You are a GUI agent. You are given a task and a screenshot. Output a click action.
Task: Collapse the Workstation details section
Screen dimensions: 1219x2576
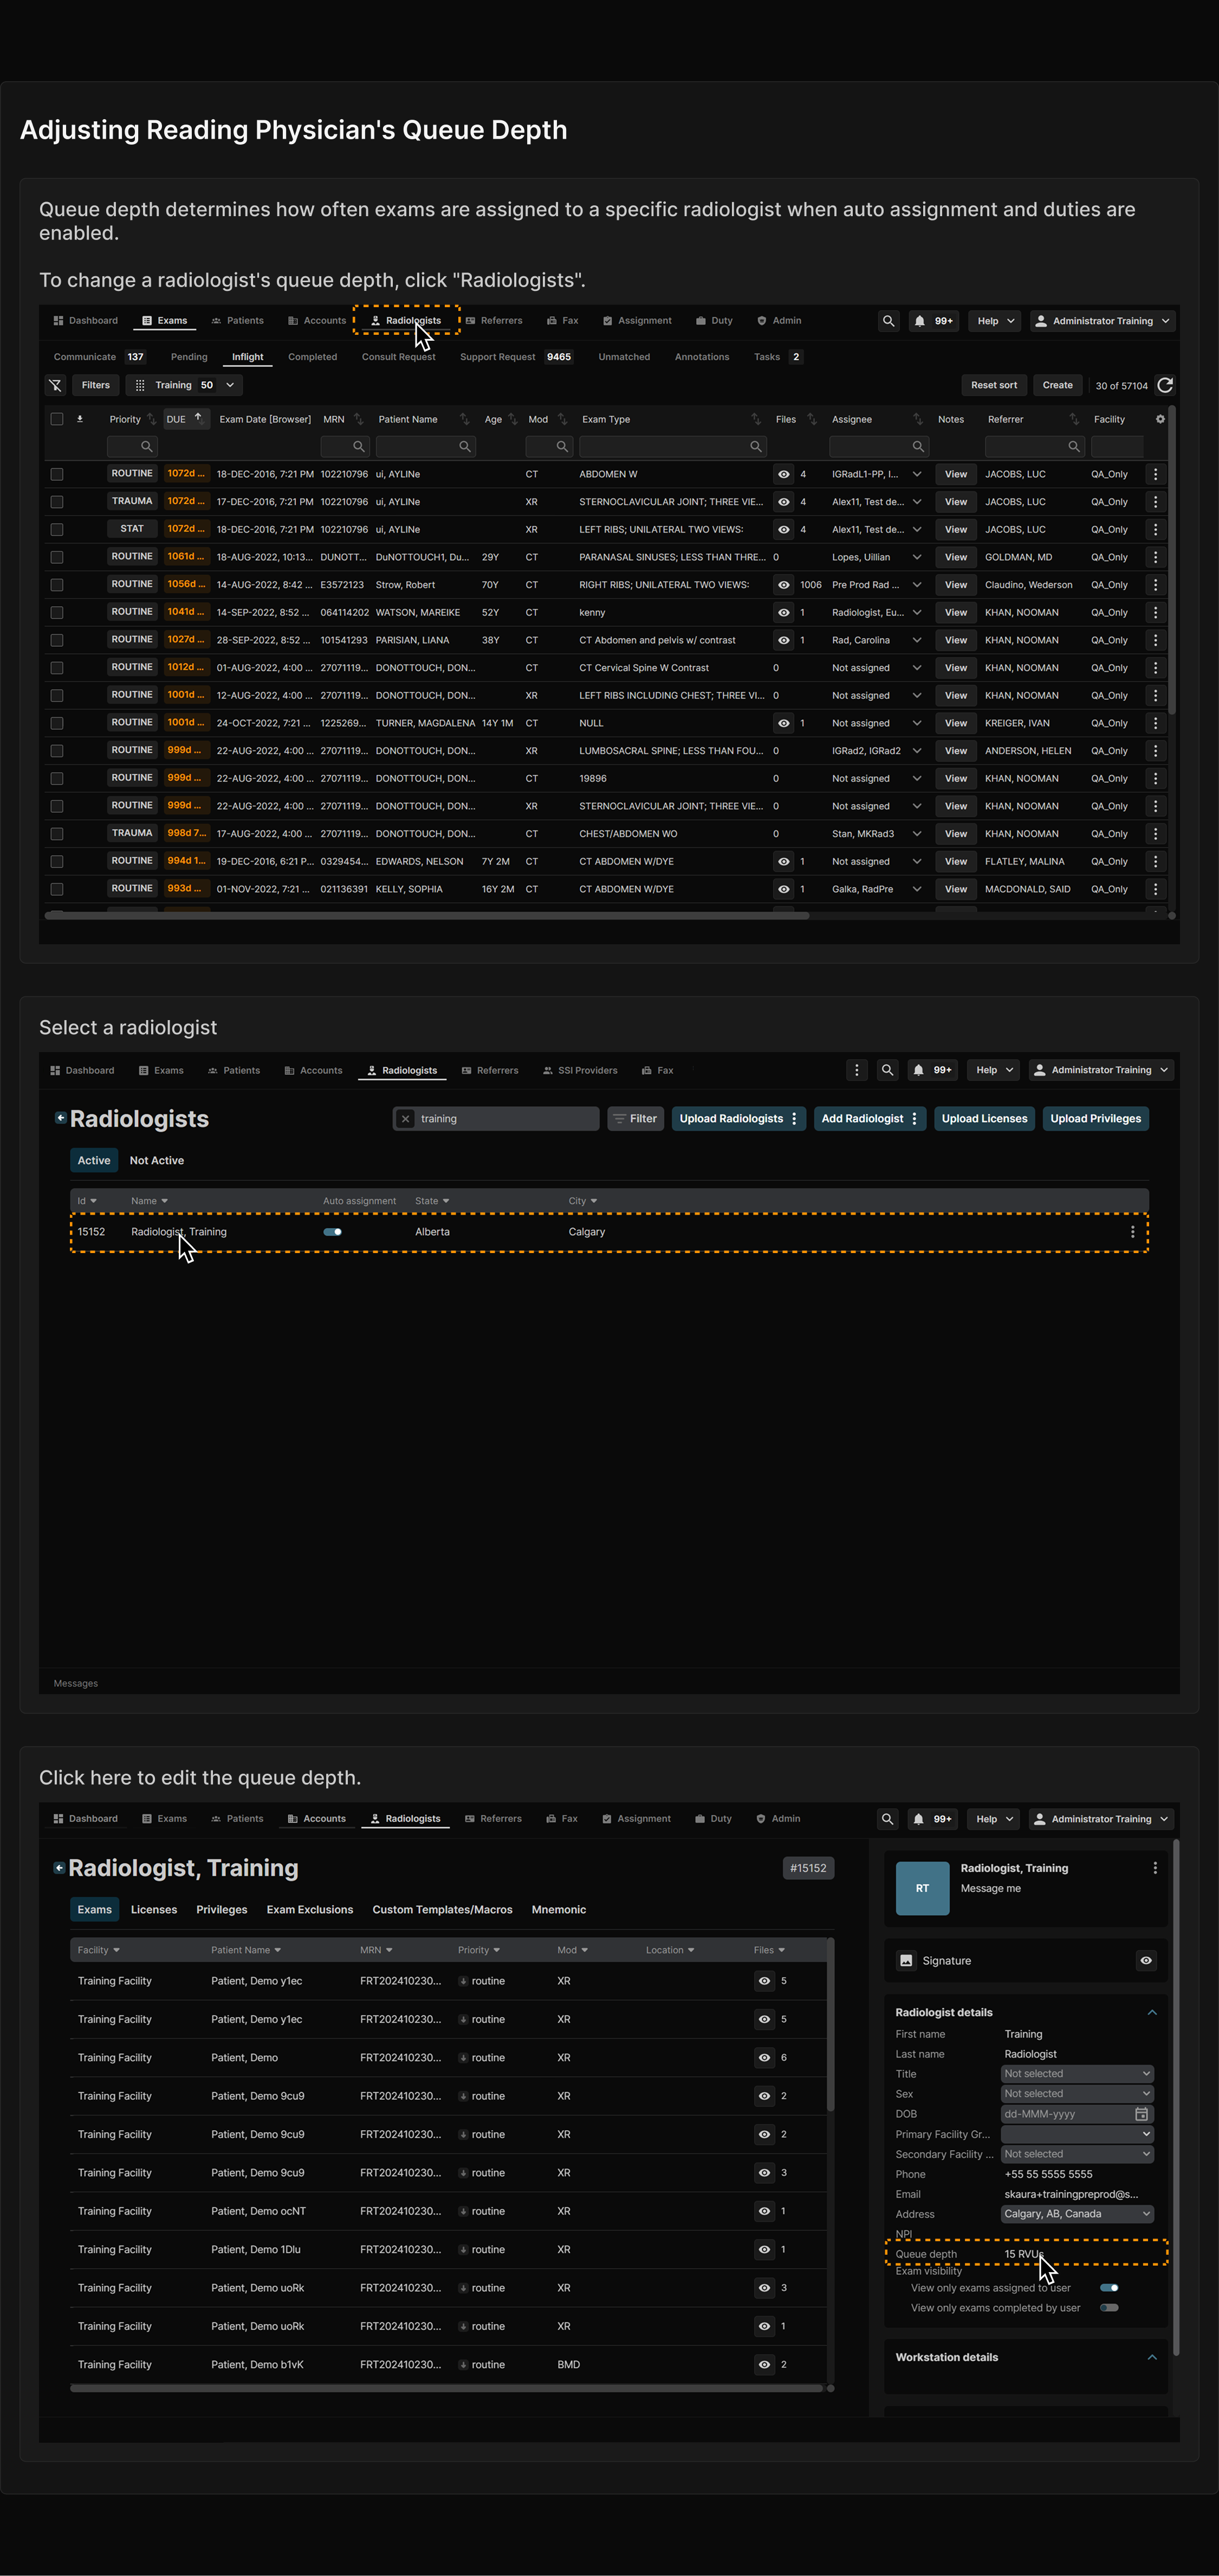[x=1152, y=2358]
